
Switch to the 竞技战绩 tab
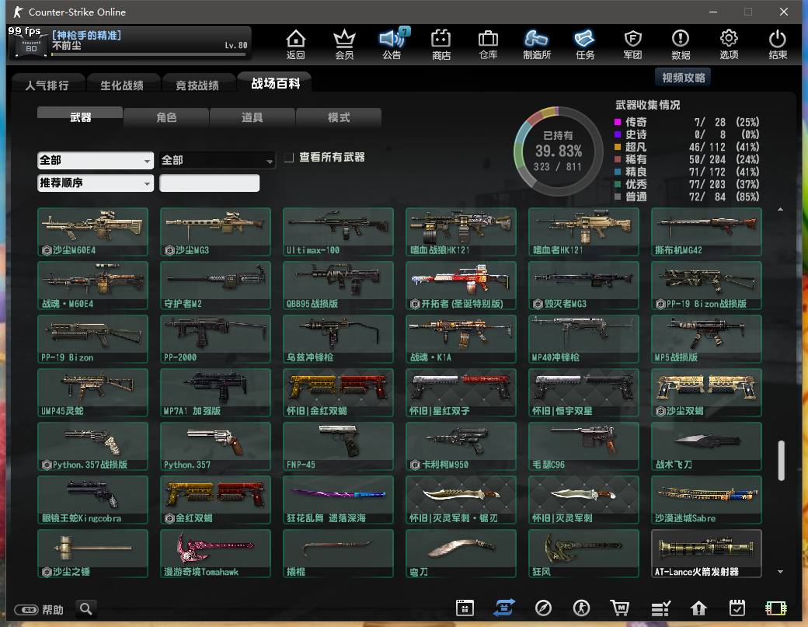(x=197, y=85)
